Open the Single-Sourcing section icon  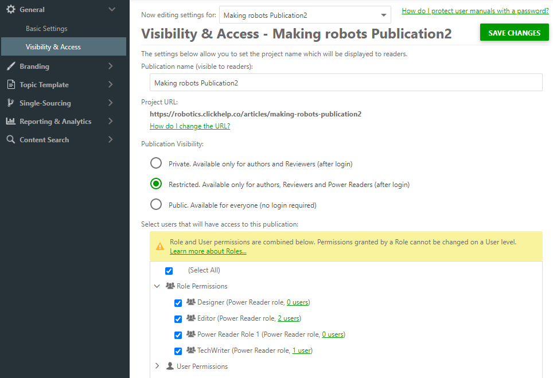(x=11, y=103)
